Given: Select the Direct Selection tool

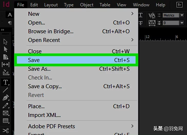Looking at the screenshot, I should pyautogui.click(x=5, y=49).
